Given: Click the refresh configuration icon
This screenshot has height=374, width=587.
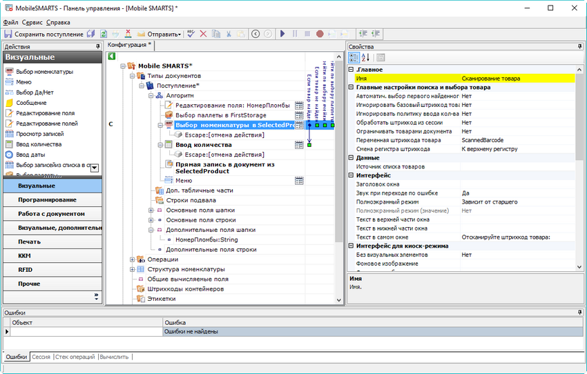Looking at the screenshot, I should point(104,34).
